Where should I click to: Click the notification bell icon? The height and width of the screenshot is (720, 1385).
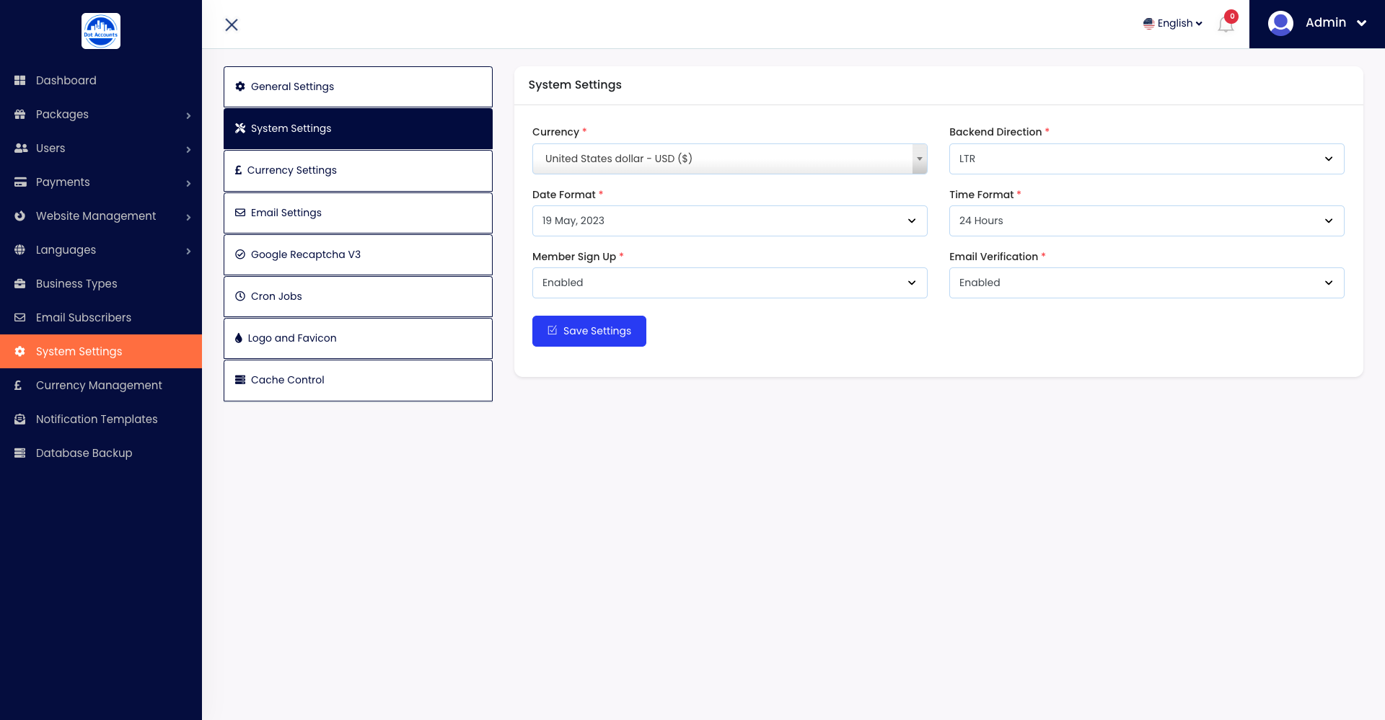[x=1226, y=25]
